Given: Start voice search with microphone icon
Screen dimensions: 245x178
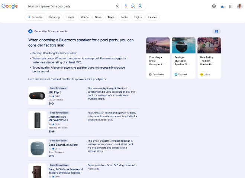Looking at the screenshot, I should tap(126, 6).
